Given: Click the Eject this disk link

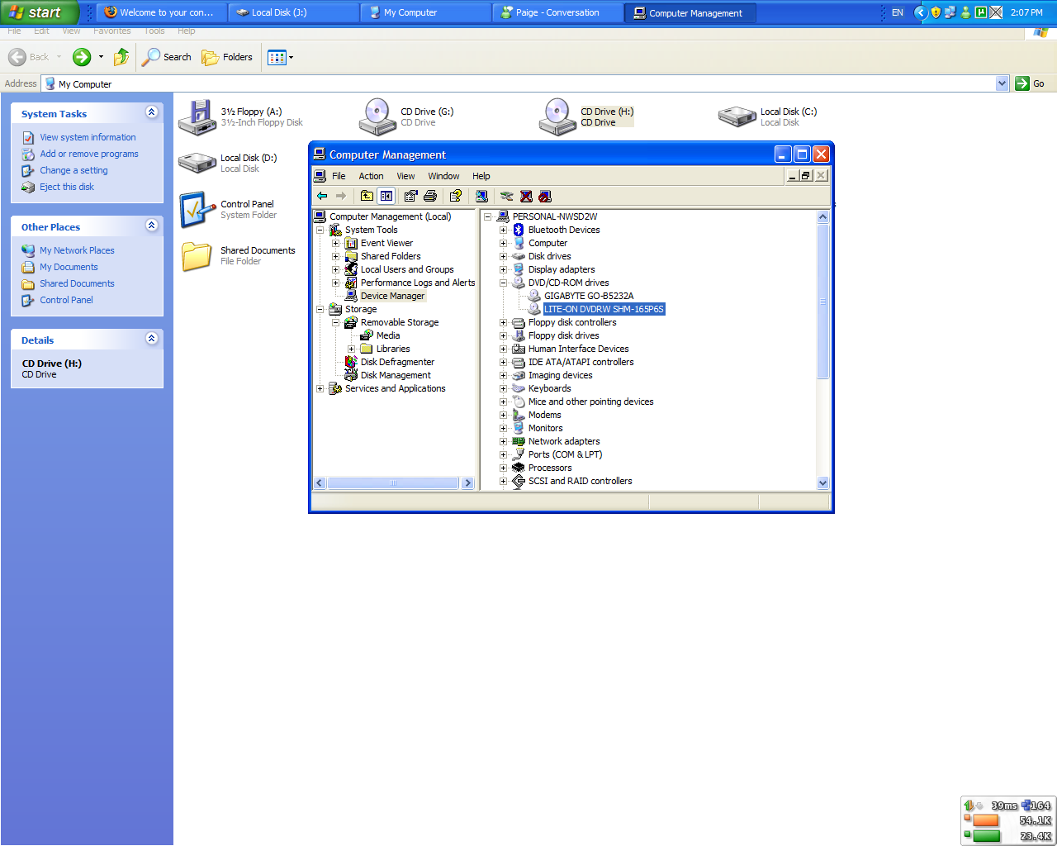Looking at the screenshot, I should point(67,187).
